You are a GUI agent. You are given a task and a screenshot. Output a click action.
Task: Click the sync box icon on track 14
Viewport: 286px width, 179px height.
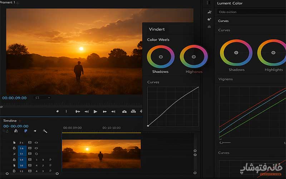click(x=30, y=159)
